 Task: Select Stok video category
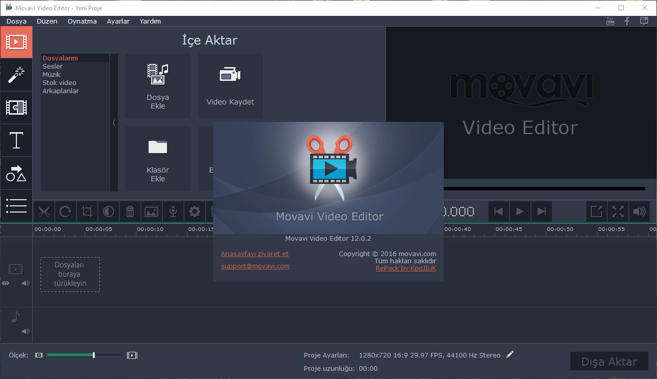[x=75, y=82]
